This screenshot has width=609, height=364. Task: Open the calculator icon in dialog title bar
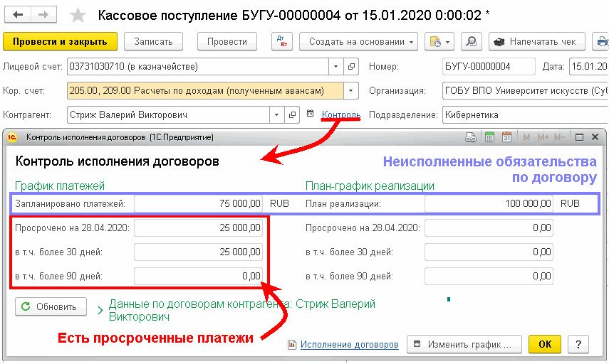tap(490, 136)
